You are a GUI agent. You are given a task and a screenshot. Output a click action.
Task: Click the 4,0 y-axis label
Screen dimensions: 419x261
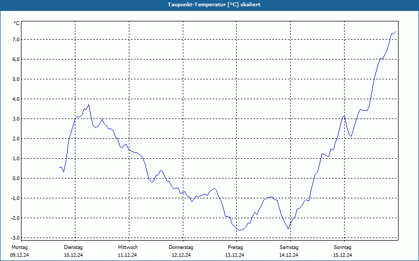[16, 99]
